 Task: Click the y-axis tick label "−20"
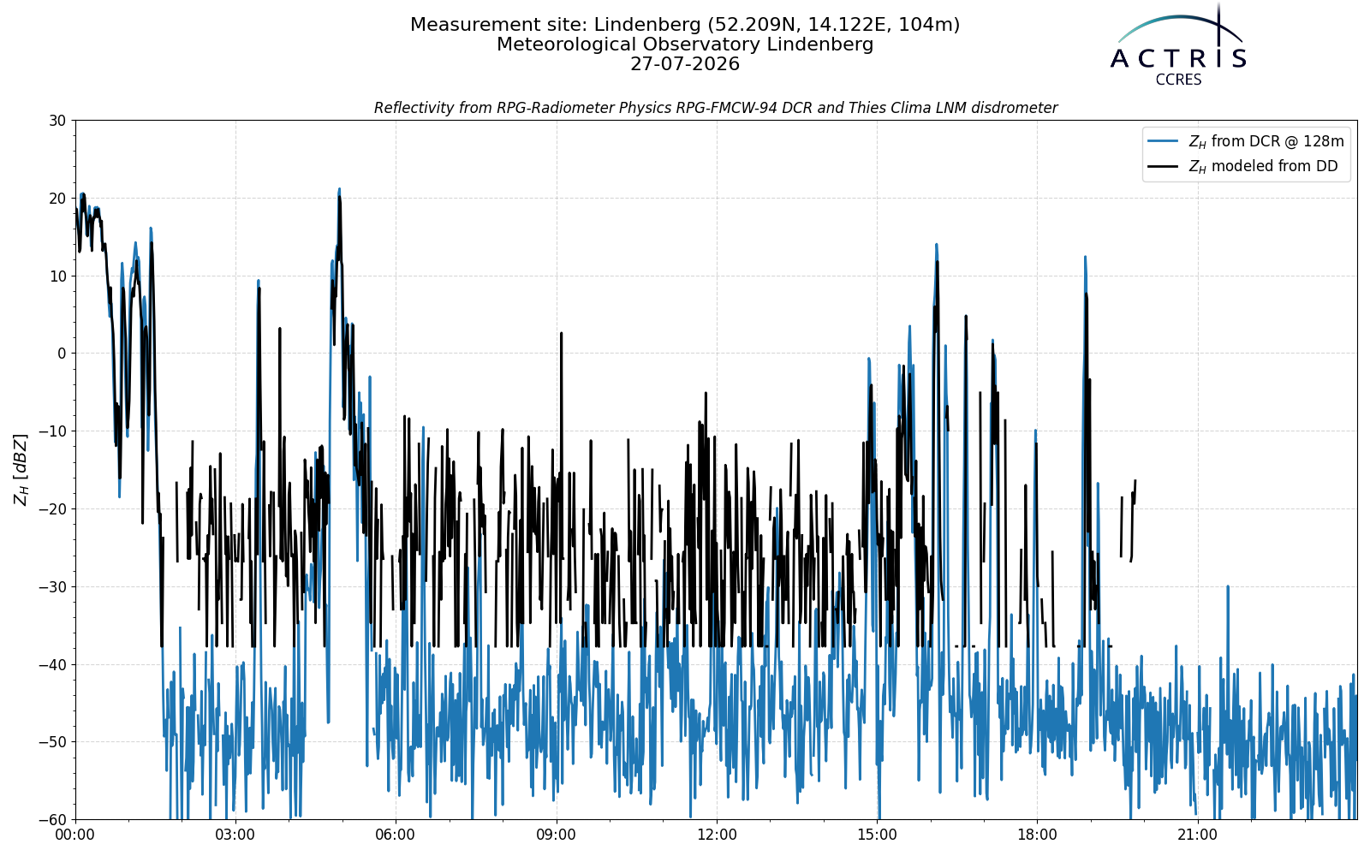tap(51, 509)
